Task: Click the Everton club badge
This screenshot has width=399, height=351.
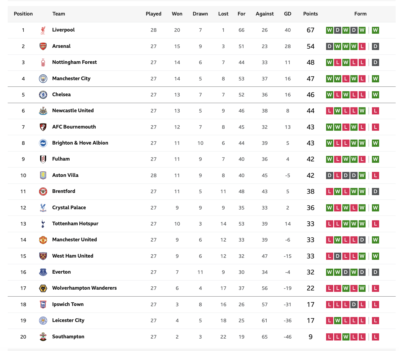Action: (43, 272)
